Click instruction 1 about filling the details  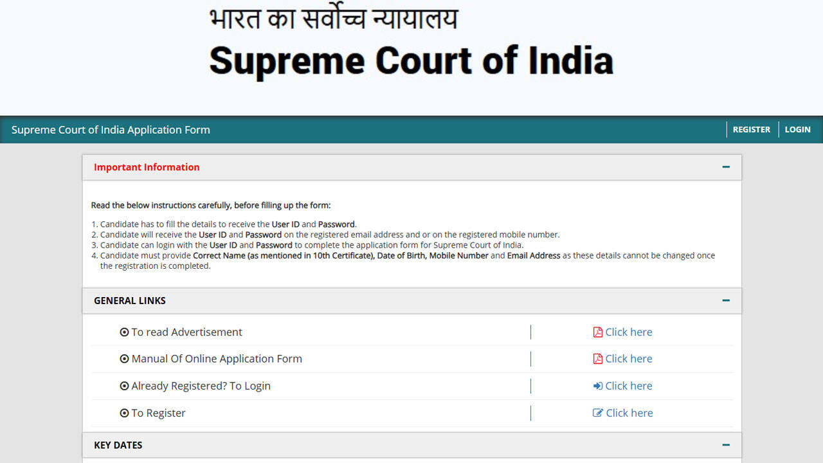tap(224, 224)
